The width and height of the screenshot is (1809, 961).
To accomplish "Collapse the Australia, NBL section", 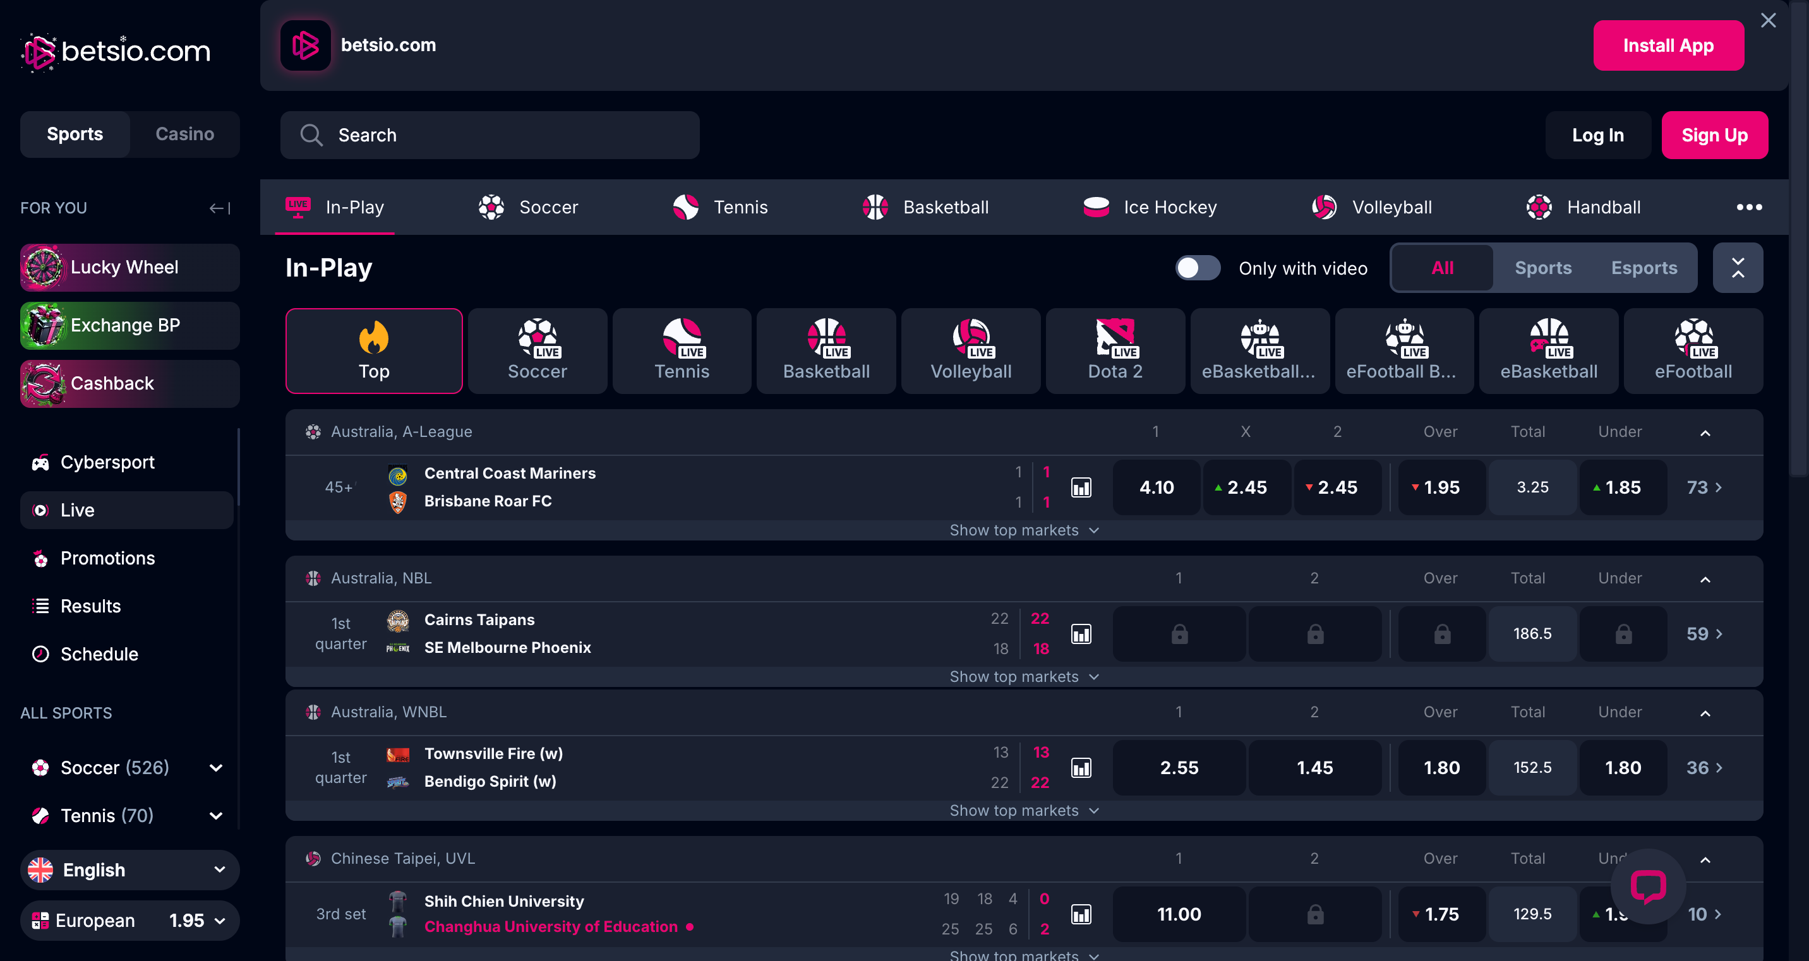I will (1705, 579).
